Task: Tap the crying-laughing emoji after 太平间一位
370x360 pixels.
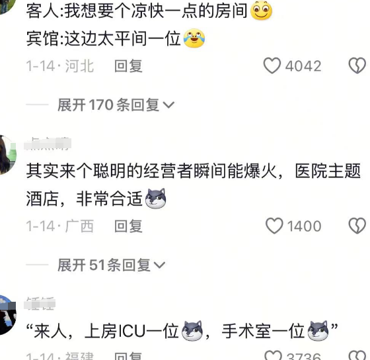Action: pos(194,38)
